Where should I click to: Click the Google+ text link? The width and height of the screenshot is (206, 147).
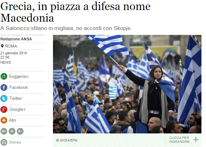point(18,110)
